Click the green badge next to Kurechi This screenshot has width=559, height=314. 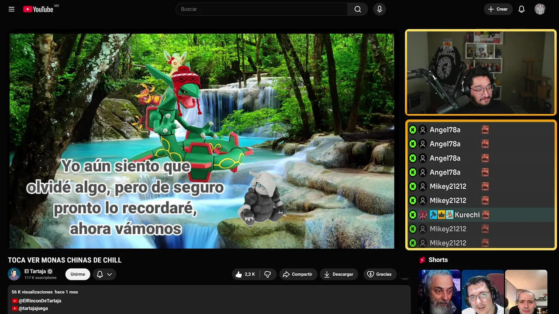pyautogui.click(x=413, y=215)
